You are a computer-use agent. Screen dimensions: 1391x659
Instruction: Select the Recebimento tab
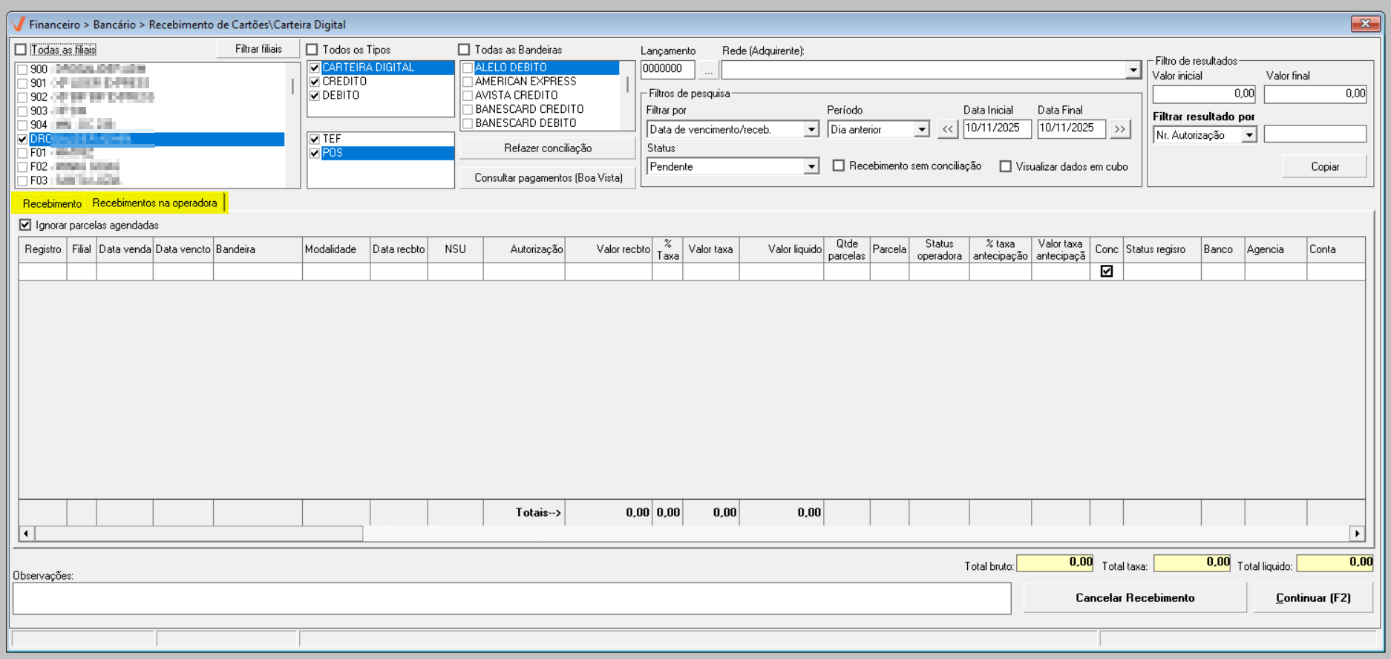(52, 203)
